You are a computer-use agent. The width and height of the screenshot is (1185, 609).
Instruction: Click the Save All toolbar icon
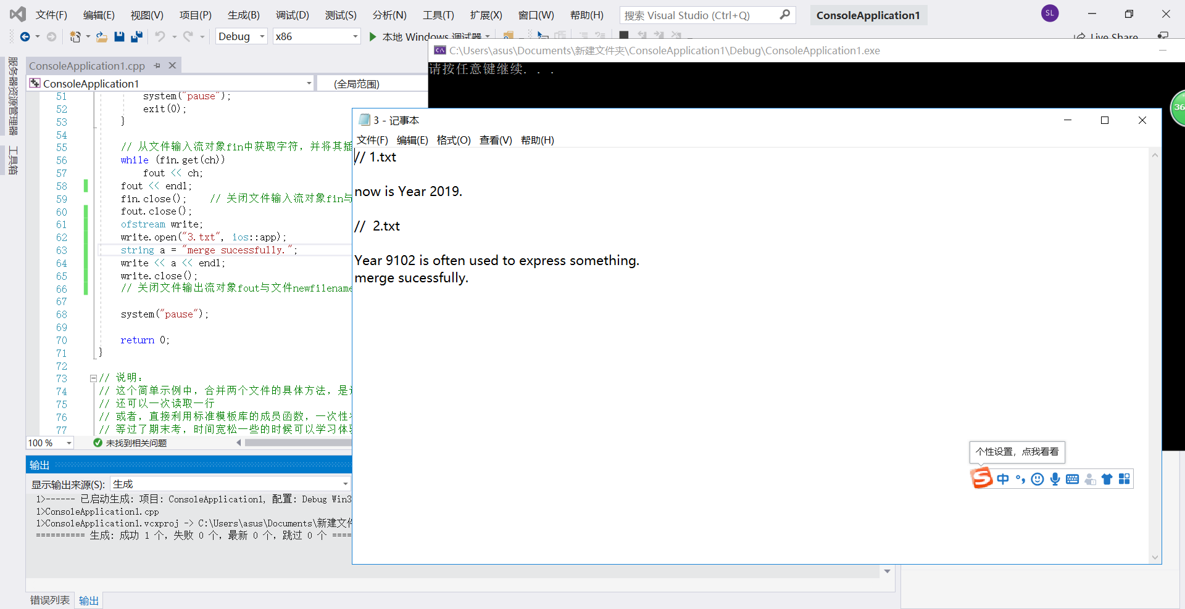coord(136,37)
